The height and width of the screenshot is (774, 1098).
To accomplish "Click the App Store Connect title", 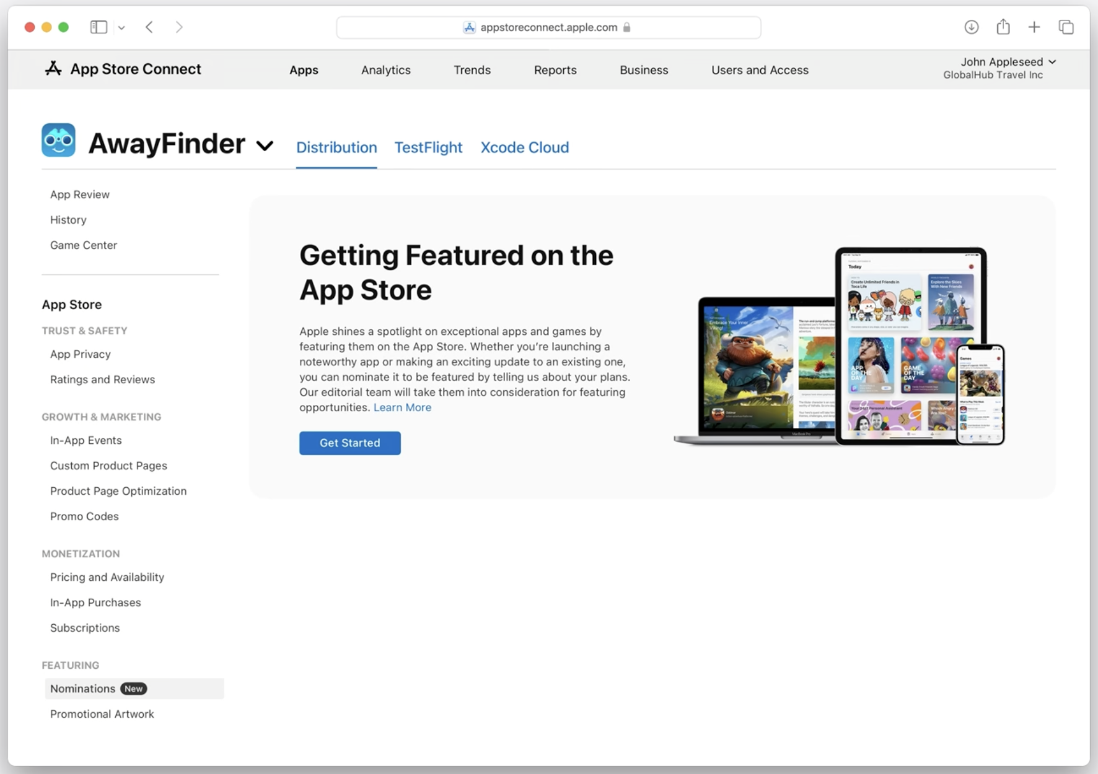I will (136, 69).
